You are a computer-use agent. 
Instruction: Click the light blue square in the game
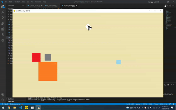(119, 62)
